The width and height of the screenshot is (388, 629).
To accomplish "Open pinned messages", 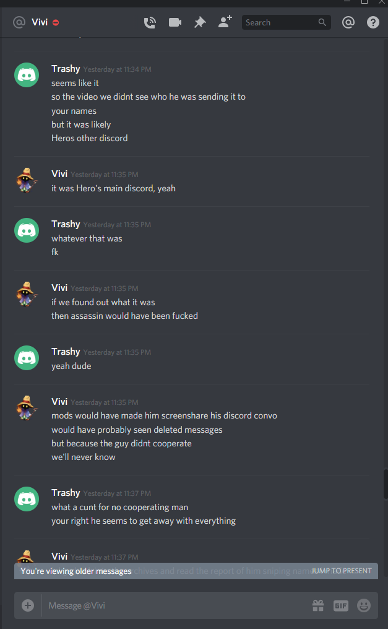I will point(200,22).
